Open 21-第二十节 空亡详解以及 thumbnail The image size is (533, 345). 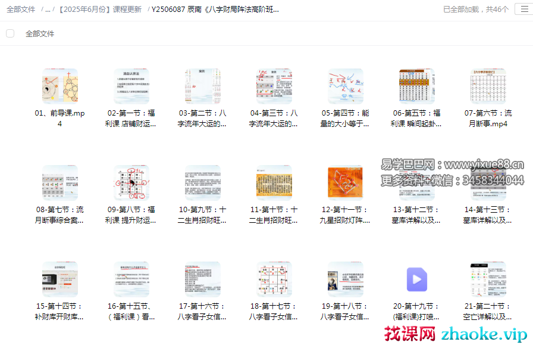click(488, 279)
